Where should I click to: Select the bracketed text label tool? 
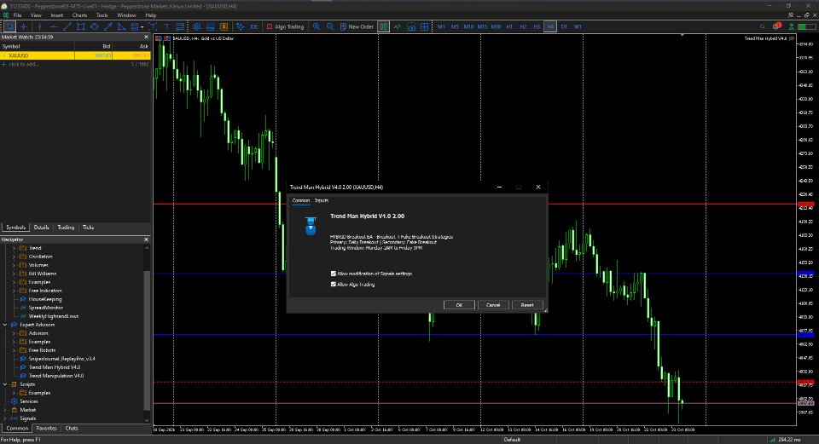coord(153,26)
